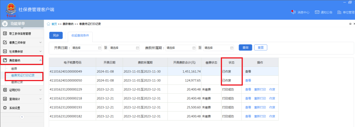The height and width of the screenshot is (127, 355).
Task: Click 查看 for ticket 411016240100000050
Action: click(248, 81)
